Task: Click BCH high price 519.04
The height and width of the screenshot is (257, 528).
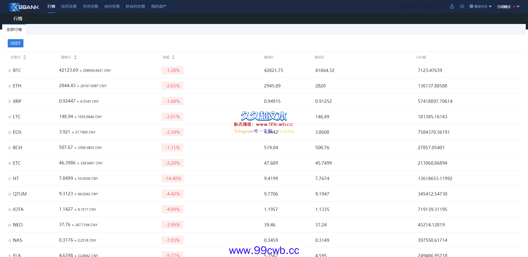Action: (271, 148)
